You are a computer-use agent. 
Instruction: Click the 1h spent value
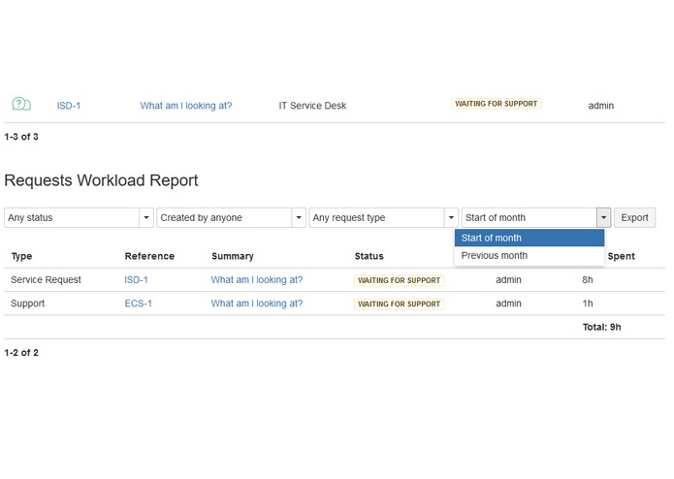(x=587, y=303)
